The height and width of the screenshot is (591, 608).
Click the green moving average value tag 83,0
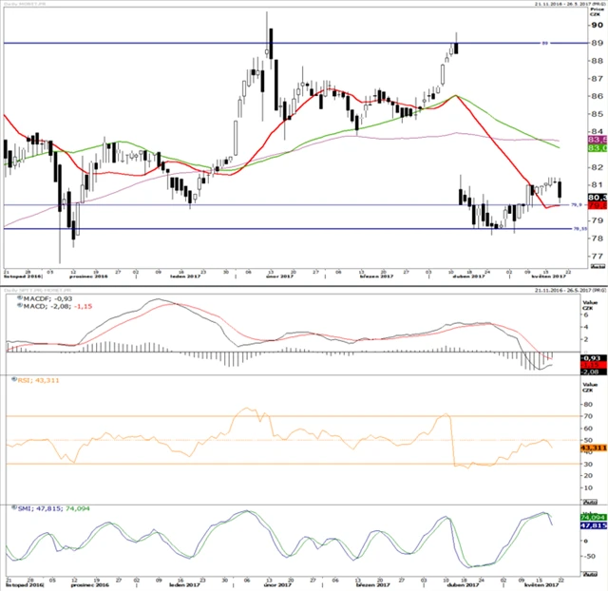pyautogui.click(x=598, y=148)
